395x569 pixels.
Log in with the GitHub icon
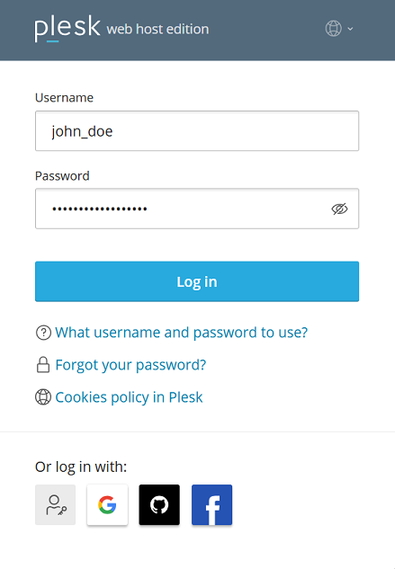pyautogui.click(x=159, y=504)
